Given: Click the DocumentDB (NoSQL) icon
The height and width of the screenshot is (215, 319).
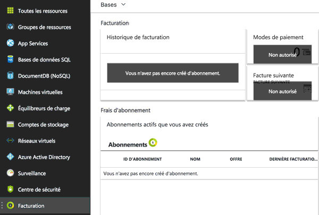Looking at the screenshot, I should pos(10,75).
